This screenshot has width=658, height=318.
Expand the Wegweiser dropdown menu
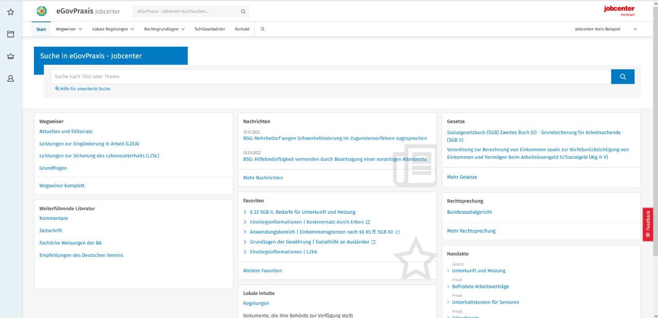coord(69,29)
